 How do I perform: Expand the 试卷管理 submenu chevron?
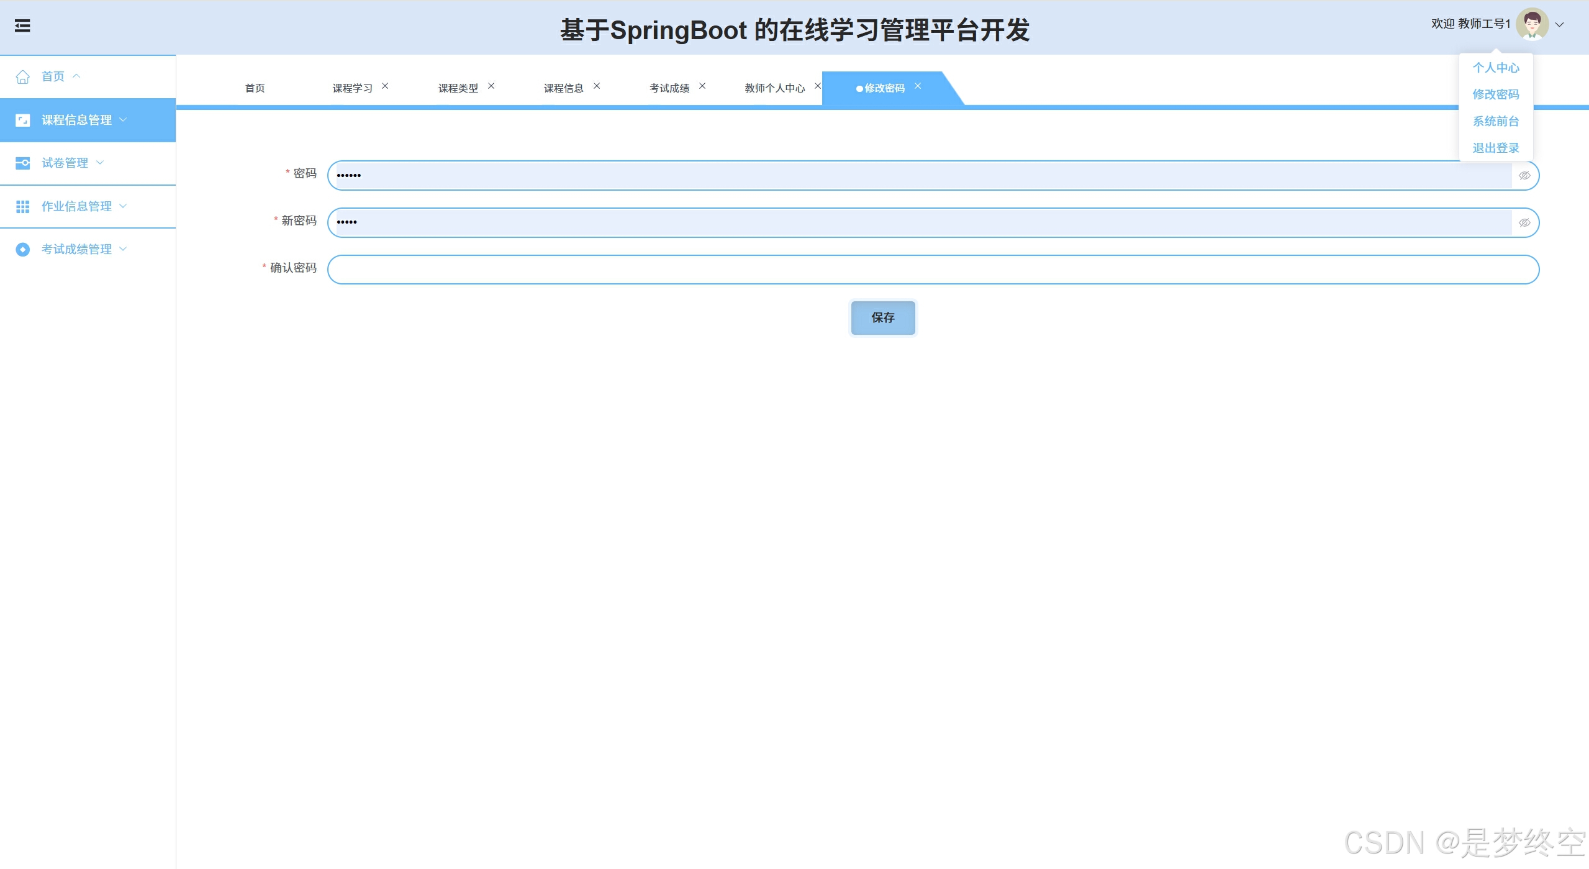[x=101, y=163]
